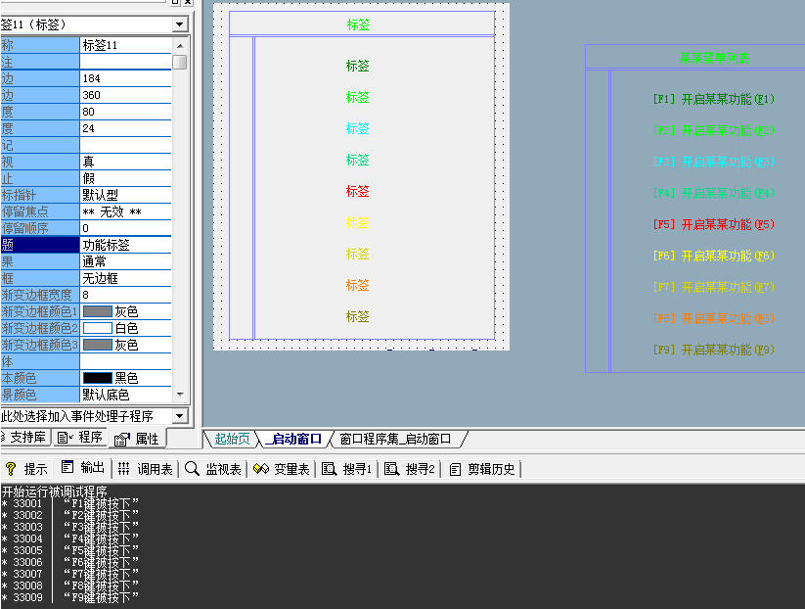805x609 pixels.
Task: Switch to the 属性 properties tab
Action: pos(137,439)
